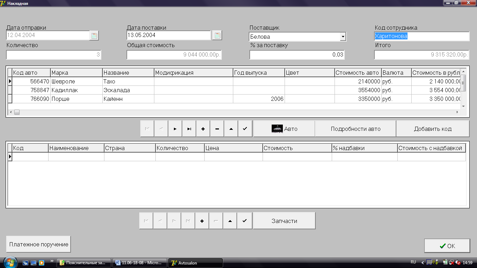Post changes in spare parts navigator (checkmark)
Image resolution: width=477 pixels, height=268 pixels.
tap(244, 221)
